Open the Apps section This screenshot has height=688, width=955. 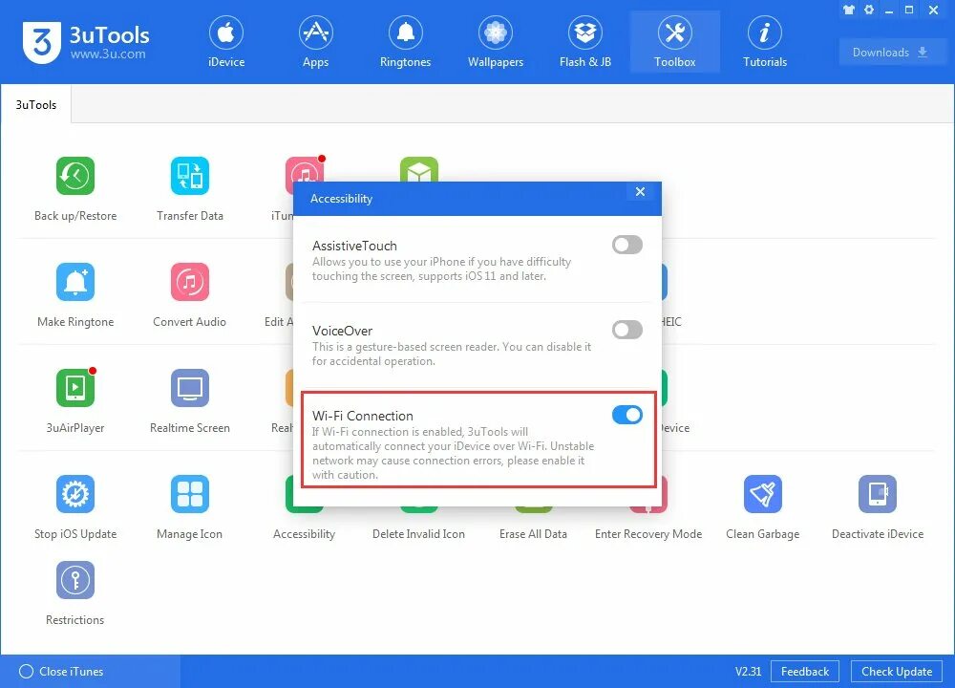[315, 41]
